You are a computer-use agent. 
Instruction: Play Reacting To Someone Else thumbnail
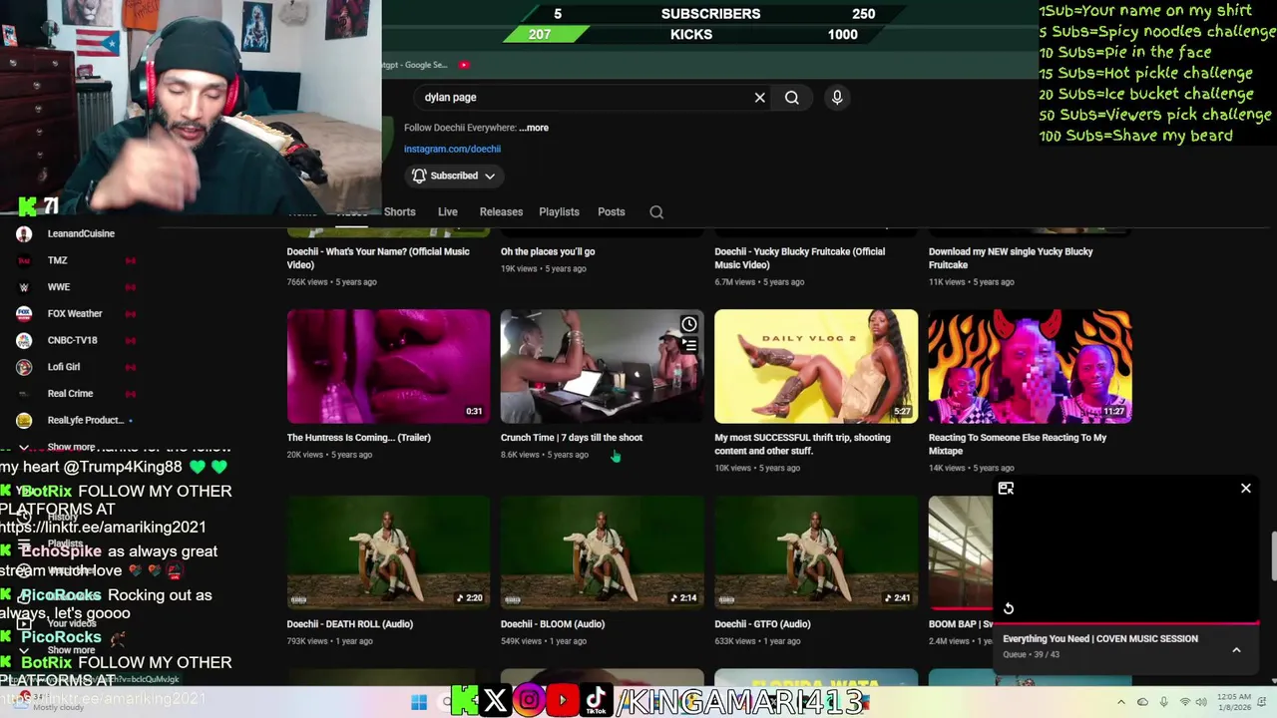pos(1031,366)
